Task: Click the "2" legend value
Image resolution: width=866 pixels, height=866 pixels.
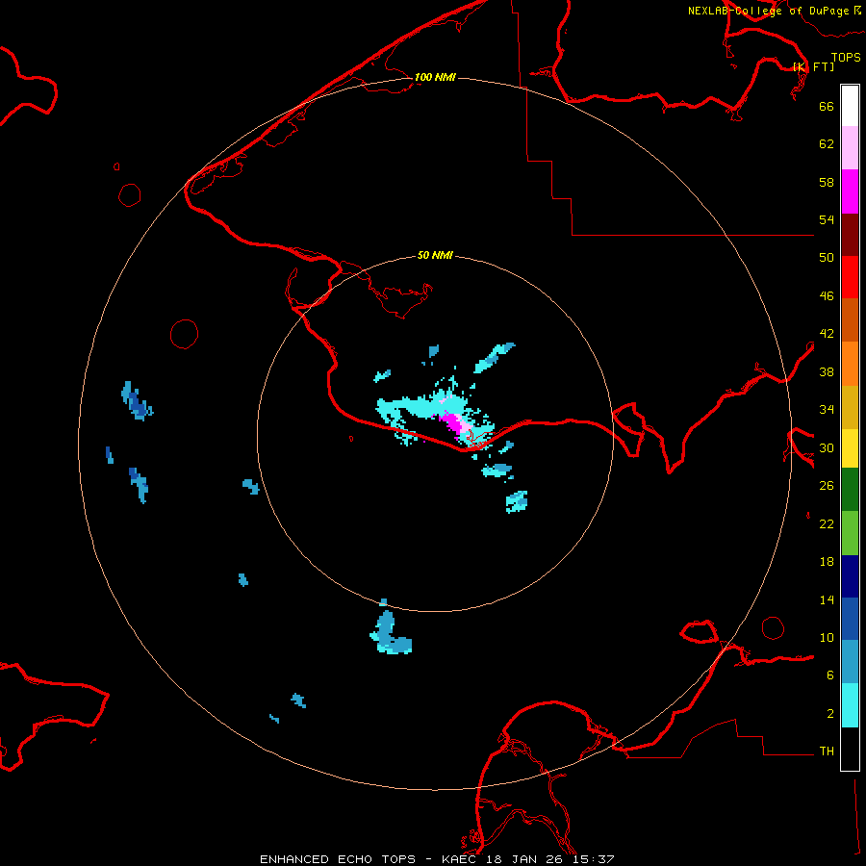Action: tap(830, 713)
